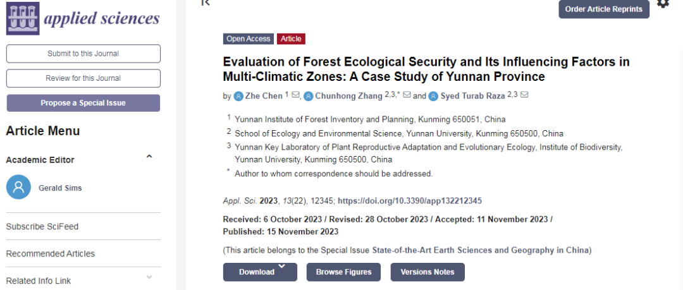
Task: Open the State-of-the-Art Earth Sciences Special Issue link
Action: point(481,250)
